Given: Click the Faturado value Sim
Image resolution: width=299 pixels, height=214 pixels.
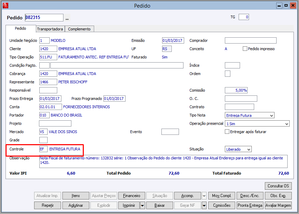Looking at the screenshot, I should coord(165,57).
